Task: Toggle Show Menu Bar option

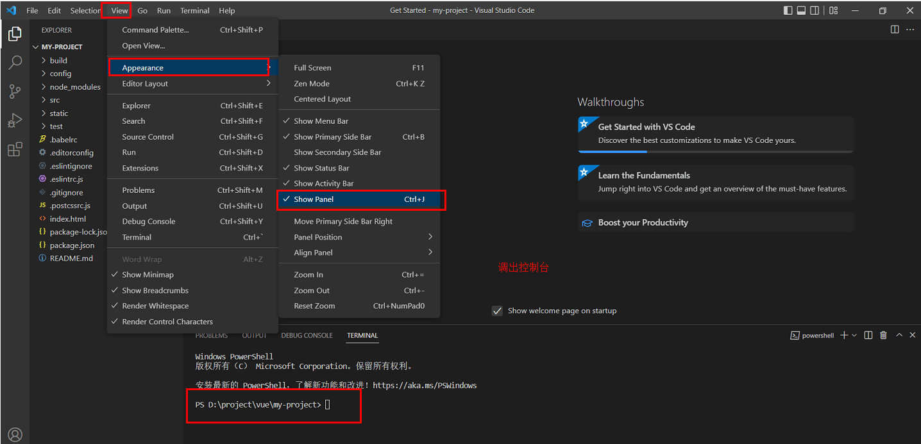Action: [359, 121]
